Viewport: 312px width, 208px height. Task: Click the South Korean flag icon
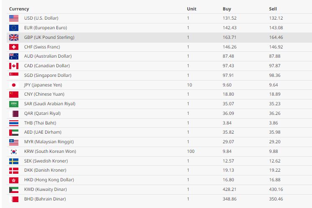pyautogui.click(x=14, y=151)
